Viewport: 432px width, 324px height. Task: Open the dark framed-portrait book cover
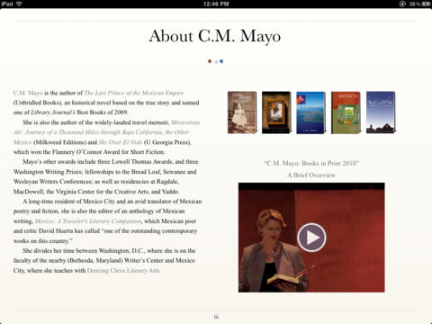pos(276,112)
